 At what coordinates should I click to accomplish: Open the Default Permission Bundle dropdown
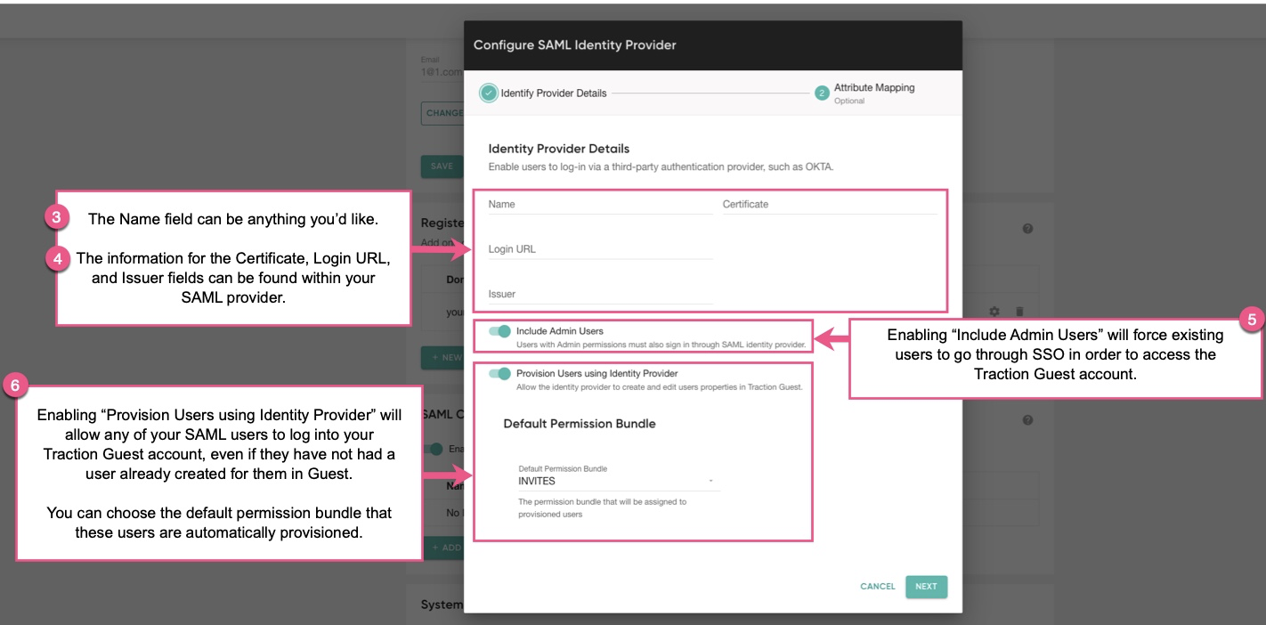[x=710, y=479]
